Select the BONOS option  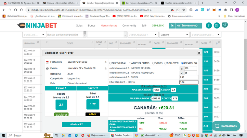(x=153, y=63)
